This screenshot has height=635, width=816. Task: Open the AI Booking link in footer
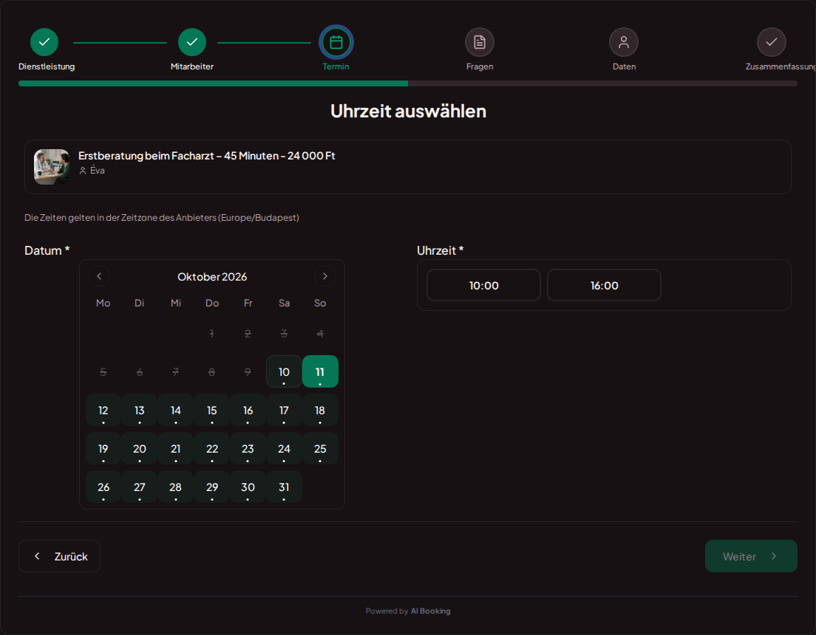point(430,611)
